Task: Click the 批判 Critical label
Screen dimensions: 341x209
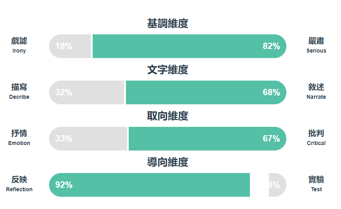Action: click(x=316, y=137)
